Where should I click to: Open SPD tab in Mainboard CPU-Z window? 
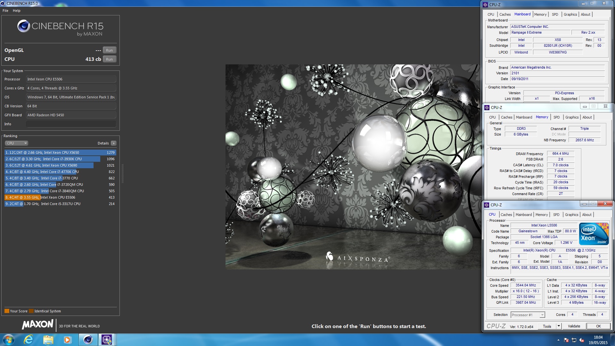555,14
